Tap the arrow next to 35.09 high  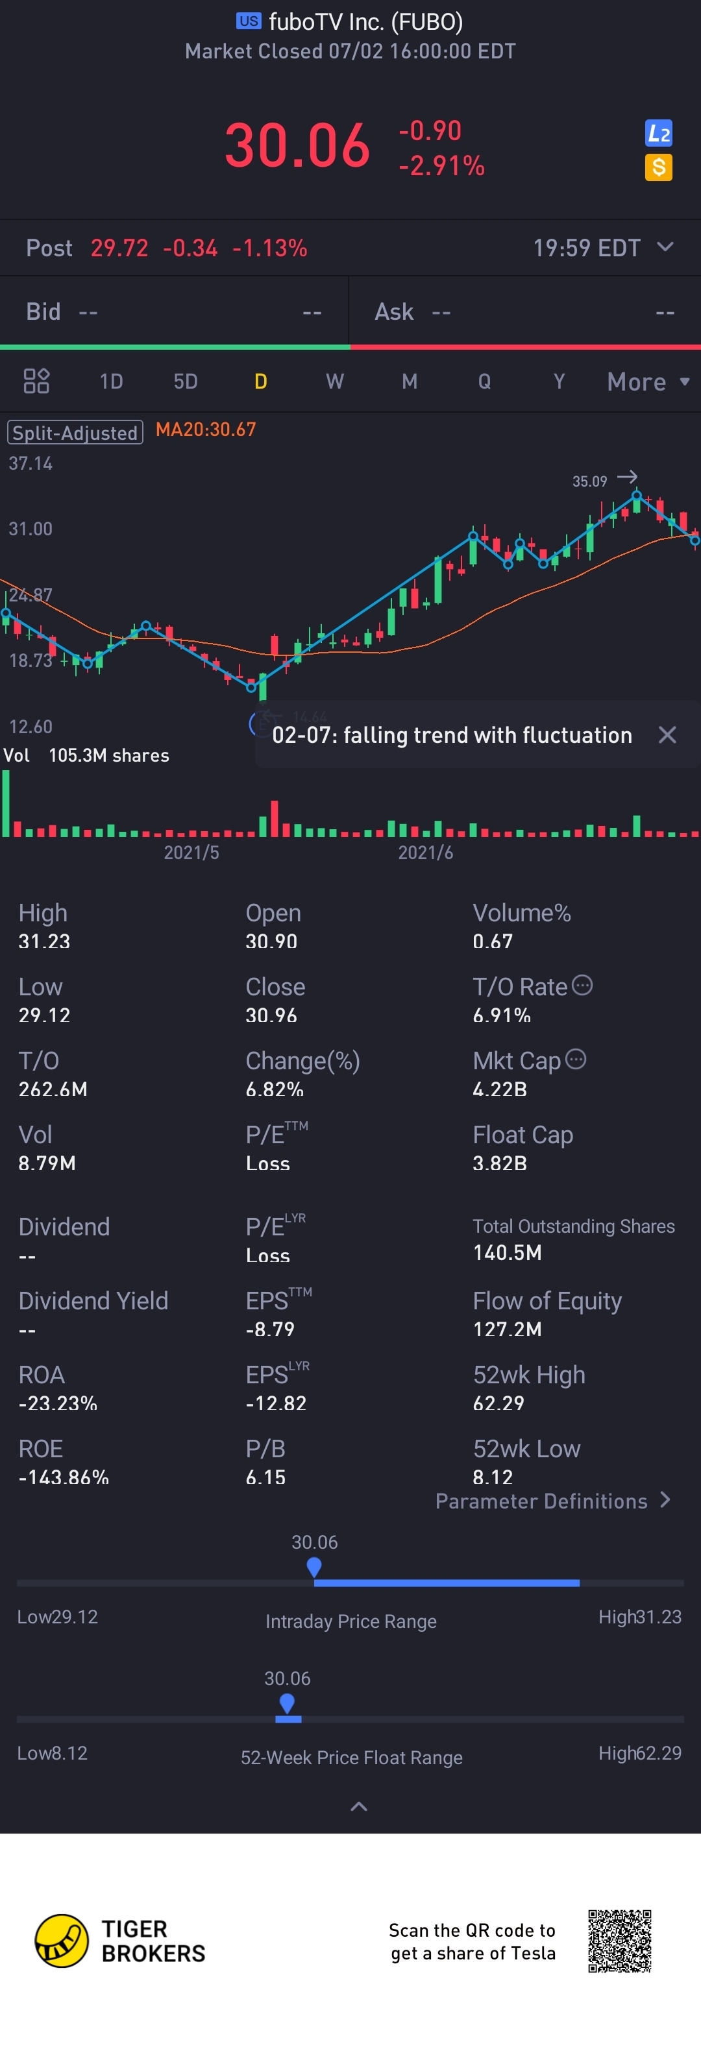point(627,478)
